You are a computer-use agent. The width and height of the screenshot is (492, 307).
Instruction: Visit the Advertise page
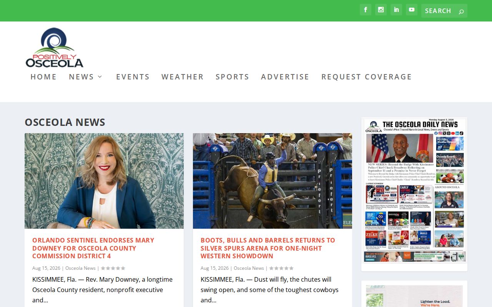pyautogui.click(x=285, y=77)
